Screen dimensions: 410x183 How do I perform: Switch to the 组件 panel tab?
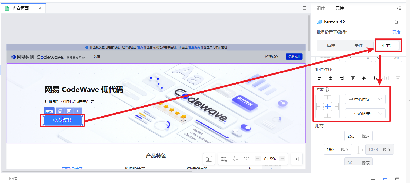(321, 8)
